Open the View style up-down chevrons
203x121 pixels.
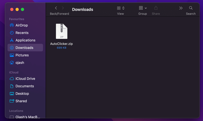click(123, 8)
